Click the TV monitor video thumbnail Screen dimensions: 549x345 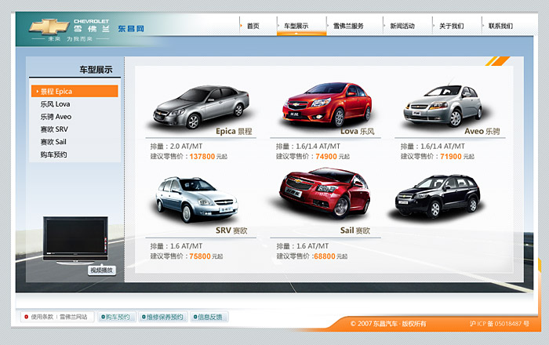[x=75, y=239]
